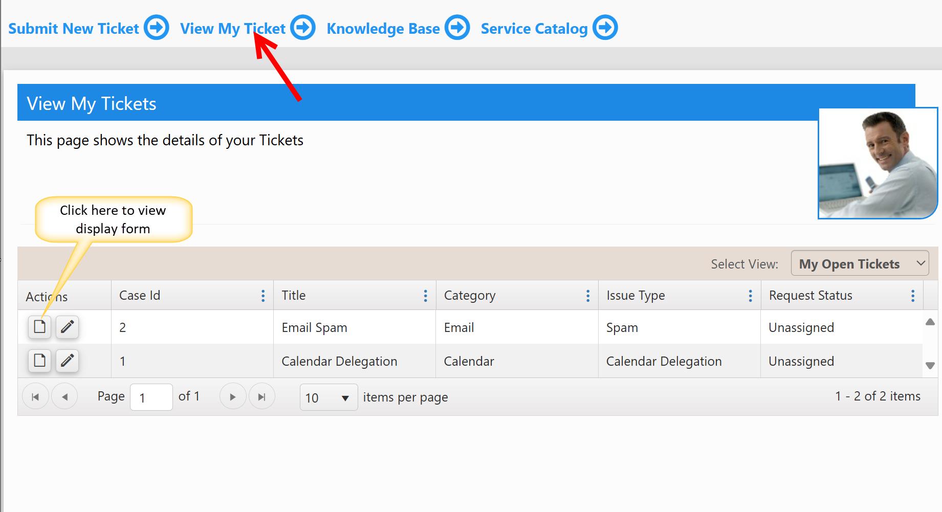
Task: Click the arrow icon beside View My Ticket
Action: pos(303,28)
